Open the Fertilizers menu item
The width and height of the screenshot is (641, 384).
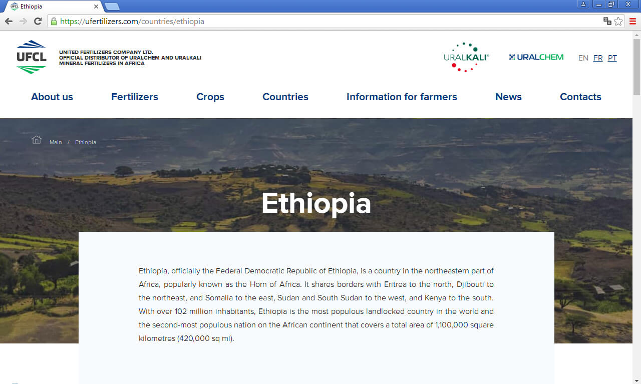pos(134,97)
